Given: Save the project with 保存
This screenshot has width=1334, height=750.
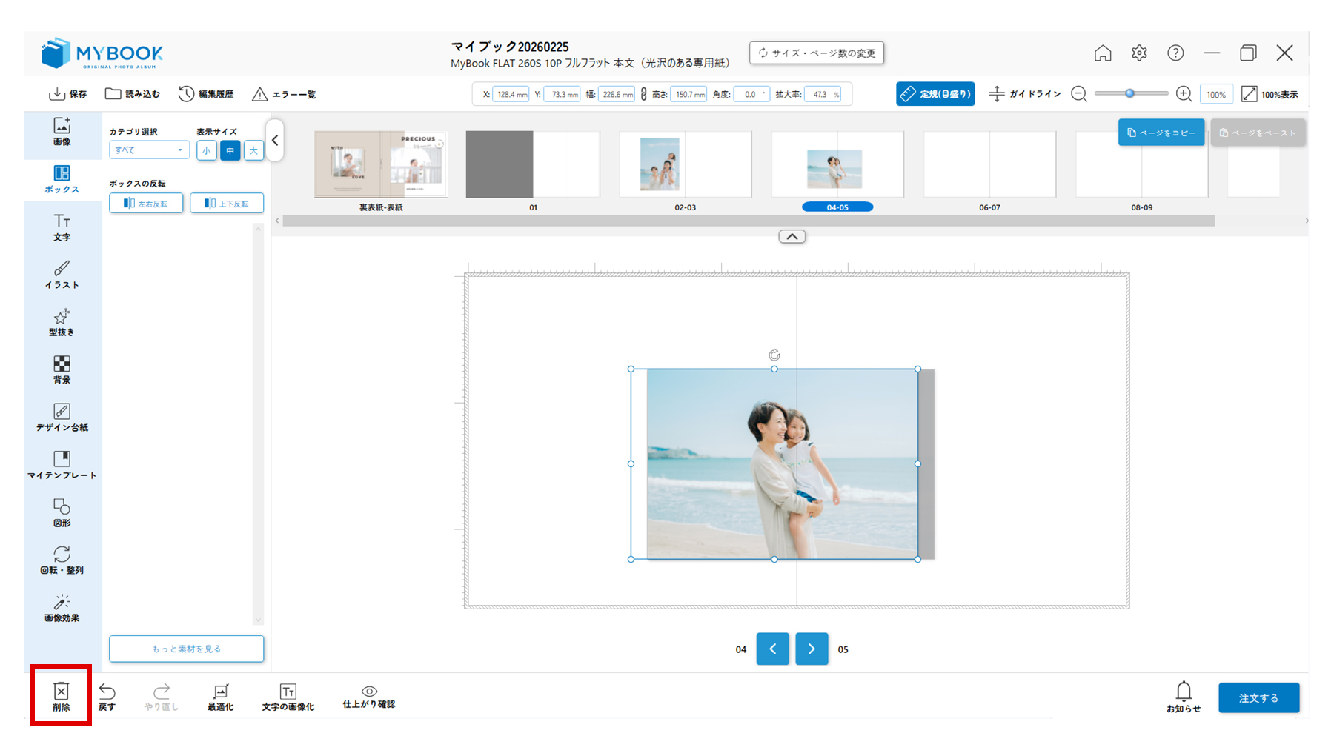Looking at the screenshot, I should (67, 94).
